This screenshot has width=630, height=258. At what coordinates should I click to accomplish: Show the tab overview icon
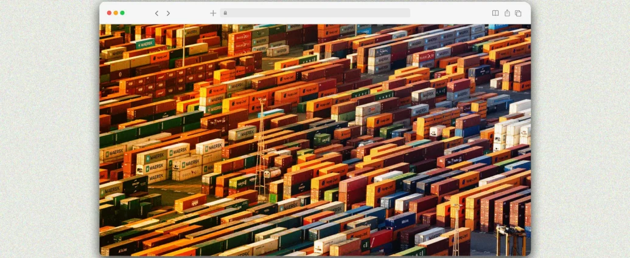(x=518, y=13)
